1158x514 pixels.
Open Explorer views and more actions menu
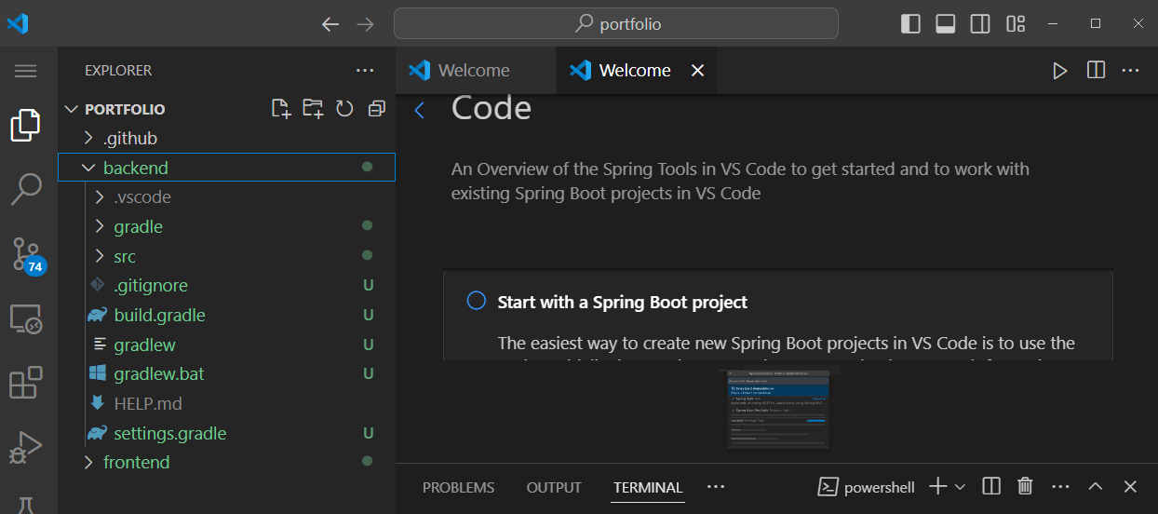pyautogui.click(x=365, y=71)
